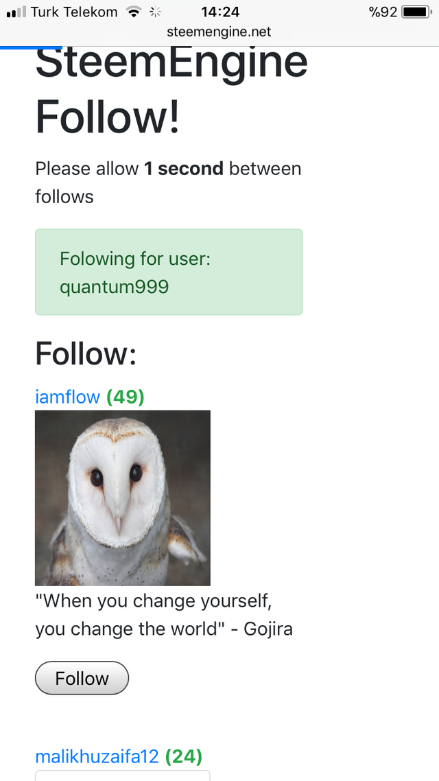Tap the cellular signal bars icon
The image size is (439, 781).
point(15,12)
